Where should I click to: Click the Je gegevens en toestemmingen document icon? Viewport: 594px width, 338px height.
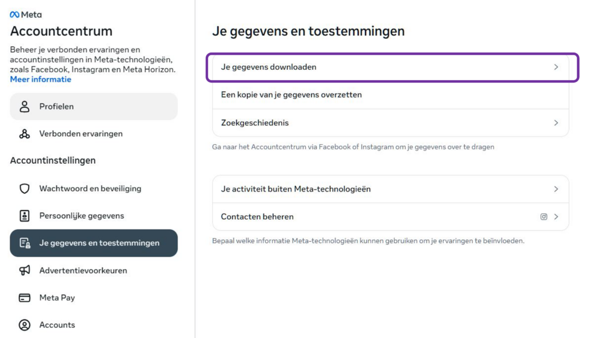point(23,243)
